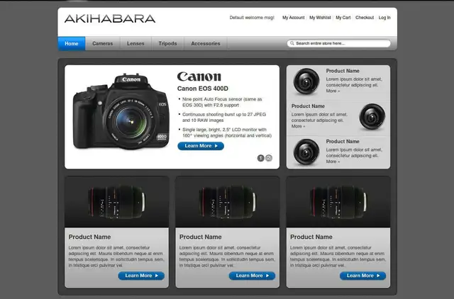The width and height of the screenshot is (454, 299).
Task: Click Product Name title in middle sidebar item
Action: [308, 106]
